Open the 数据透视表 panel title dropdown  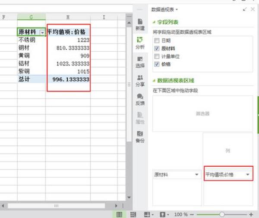pyautogui.click(x=177, y=9)
